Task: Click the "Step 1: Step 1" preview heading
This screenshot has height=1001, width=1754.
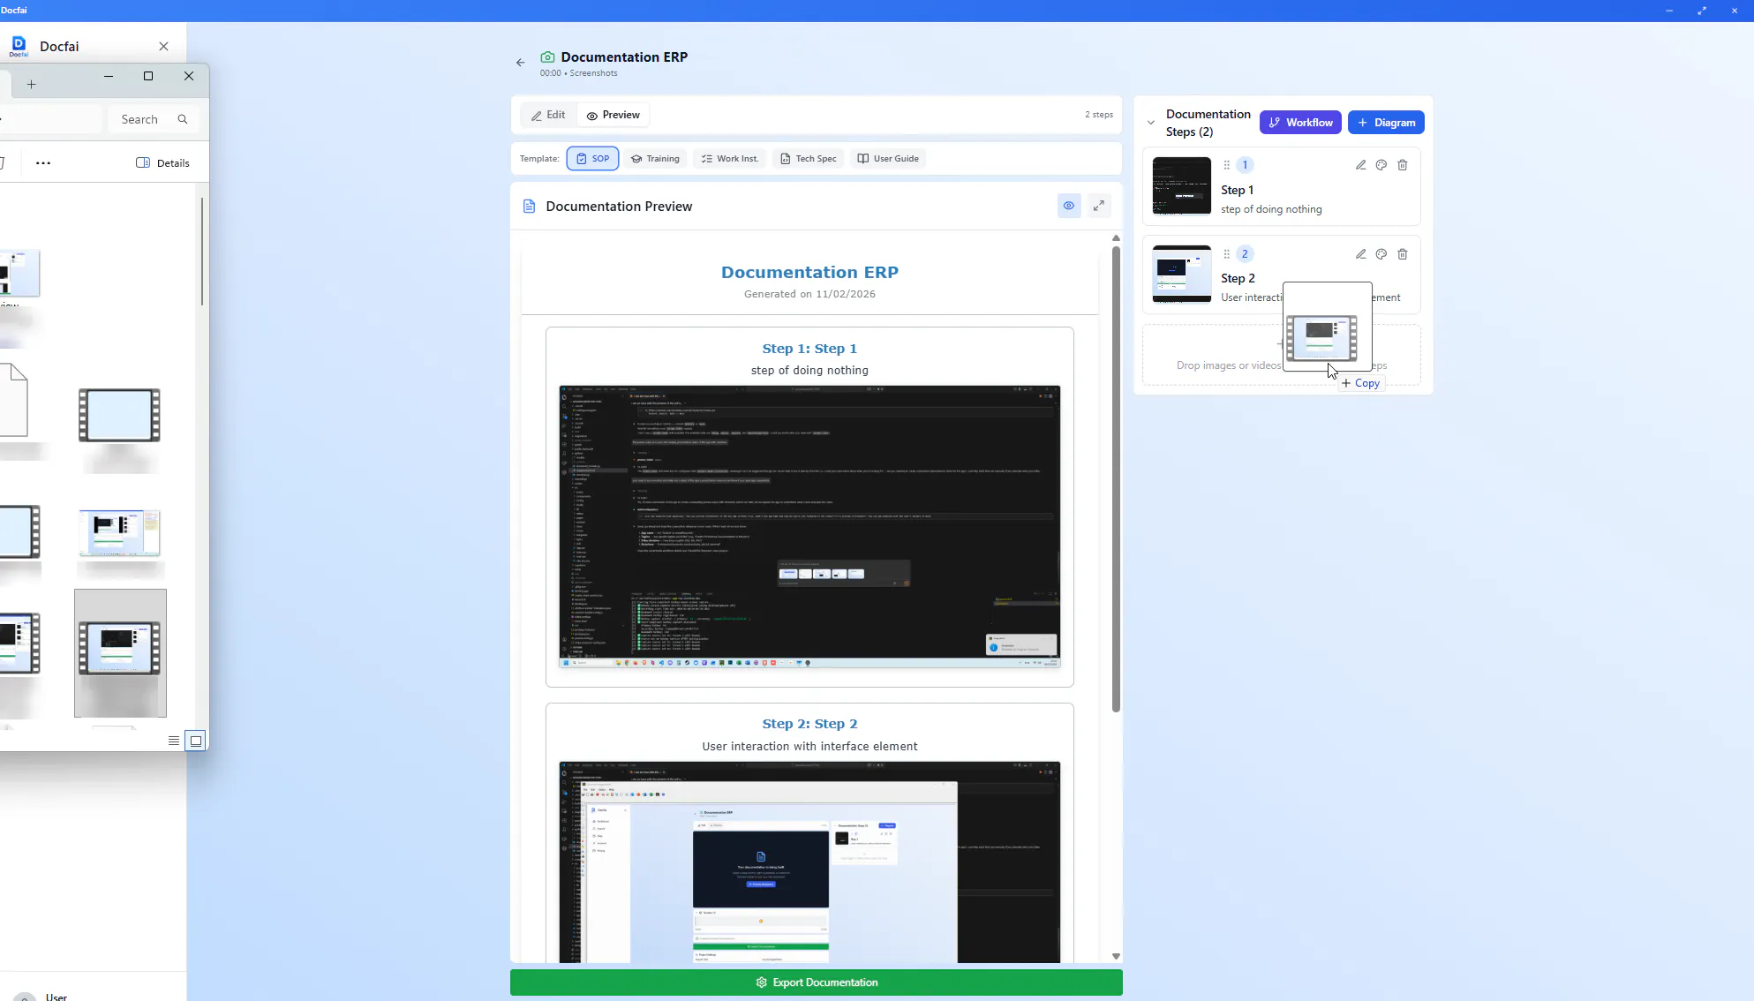Action: [809, 349]
